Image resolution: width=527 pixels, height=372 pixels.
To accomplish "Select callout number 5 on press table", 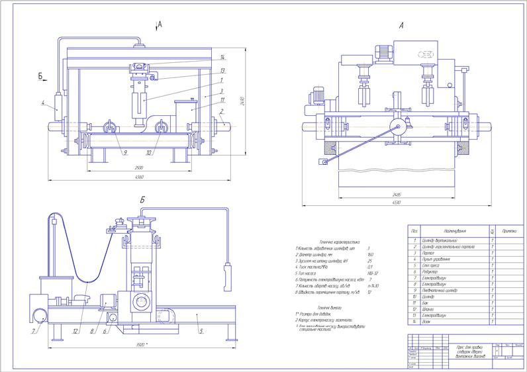I will [201, 332].
